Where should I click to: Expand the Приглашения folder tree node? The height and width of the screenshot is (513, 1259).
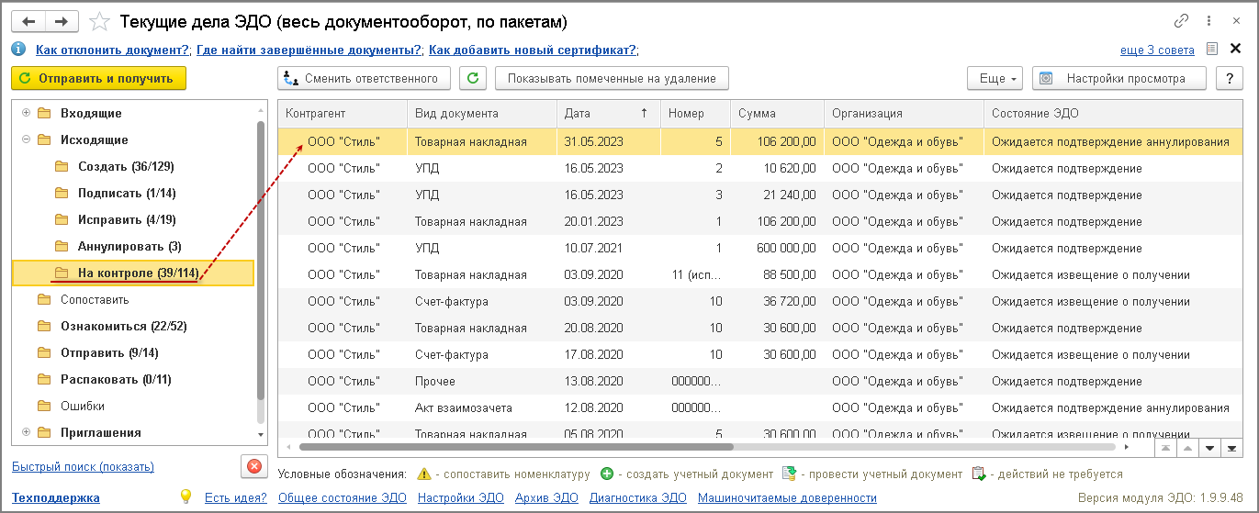click(26, 432)
